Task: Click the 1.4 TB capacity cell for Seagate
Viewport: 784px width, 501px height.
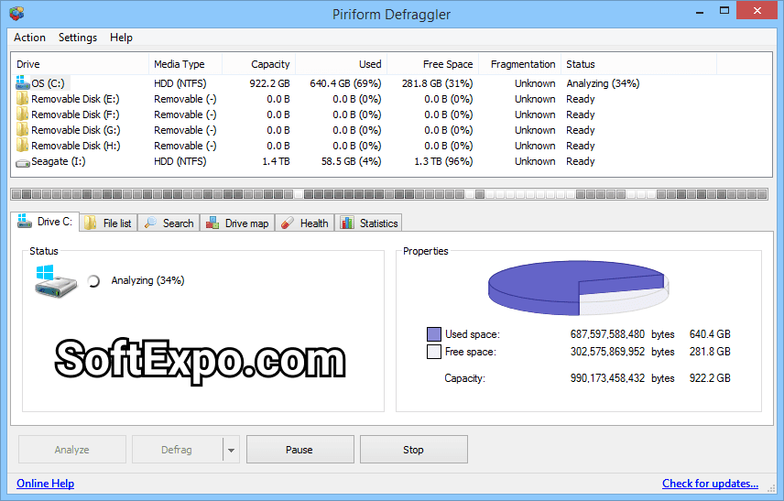Action: coord(276,161)
